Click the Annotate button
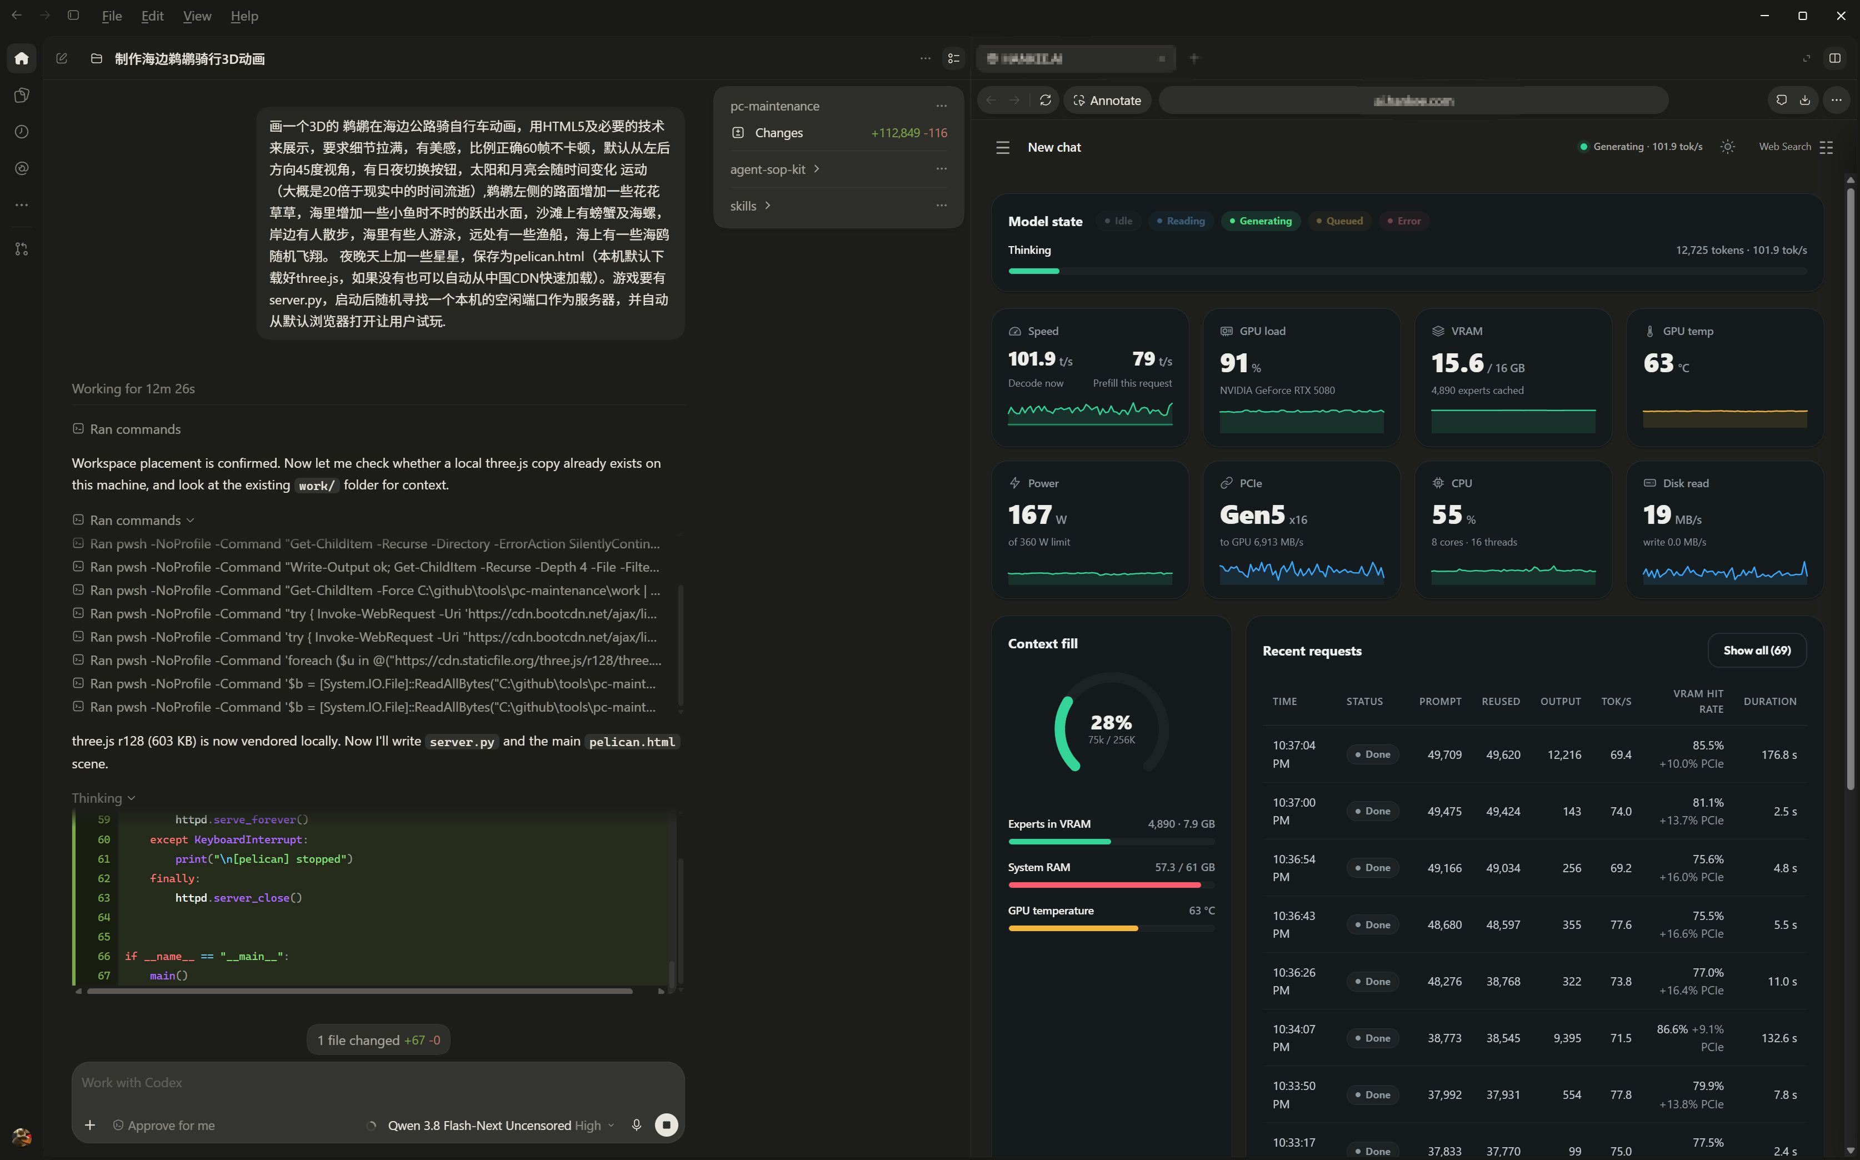Screen dimensions: 1860x1160 click(1107, 101)
